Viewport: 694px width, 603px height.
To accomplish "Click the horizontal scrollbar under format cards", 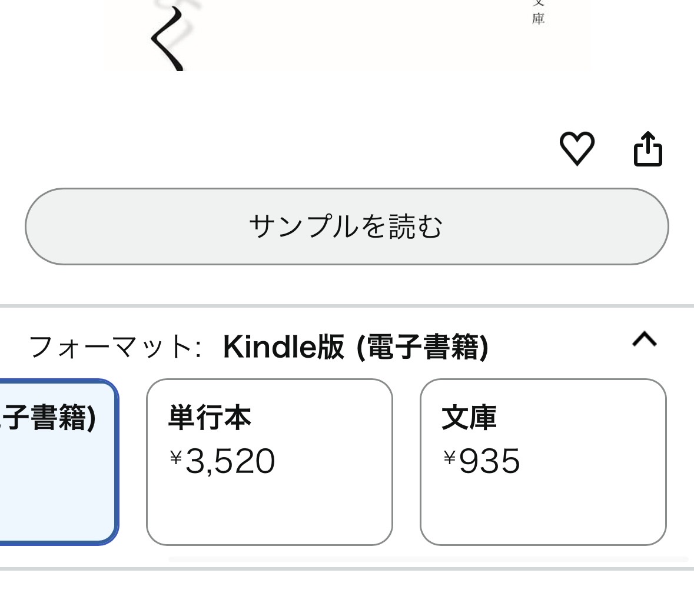I will click(428, 558).
